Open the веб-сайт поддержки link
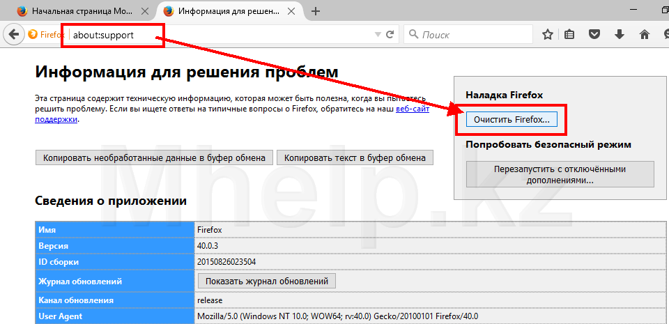This screenshot has height=324, width=669. tap(413, 108)
